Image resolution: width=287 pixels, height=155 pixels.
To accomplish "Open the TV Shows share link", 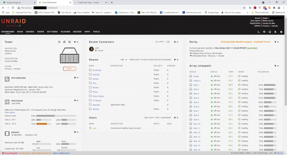I will click(97, 100).
